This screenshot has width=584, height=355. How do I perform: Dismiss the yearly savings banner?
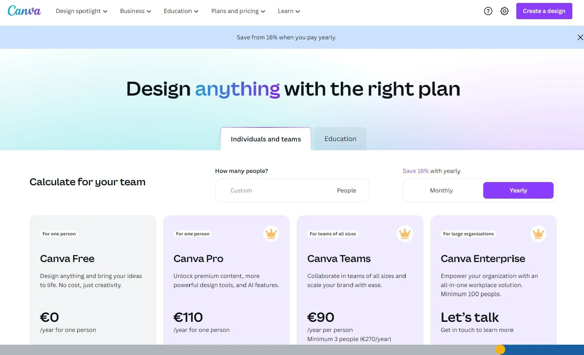coord(580,37)
